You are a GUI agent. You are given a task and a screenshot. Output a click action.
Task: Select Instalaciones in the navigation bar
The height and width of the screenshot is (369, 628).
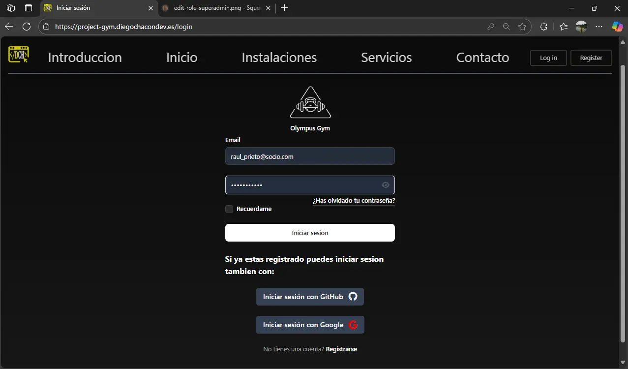[279, 57]
